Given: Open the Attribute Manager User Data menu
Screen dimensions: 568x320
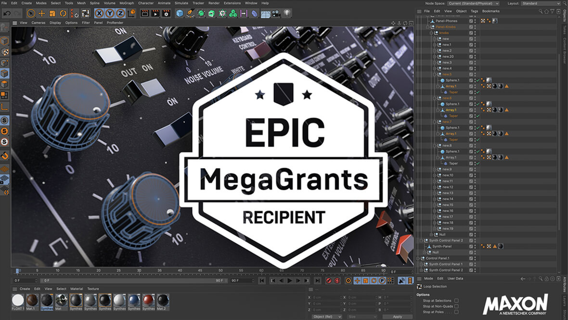Looking at the screenshot, I should (x=455, y=279).
